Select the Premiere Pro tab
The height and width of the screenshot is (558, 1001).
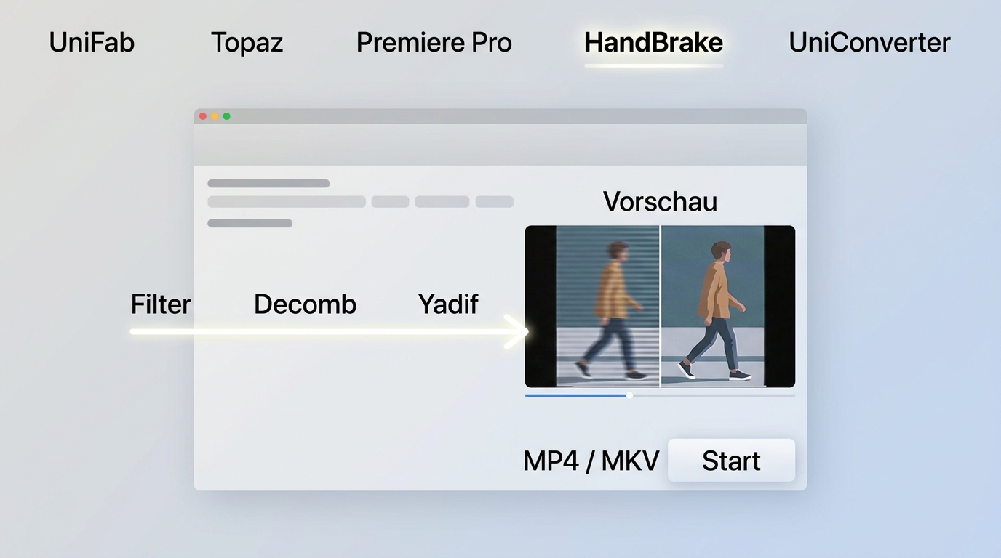(434, 42)
